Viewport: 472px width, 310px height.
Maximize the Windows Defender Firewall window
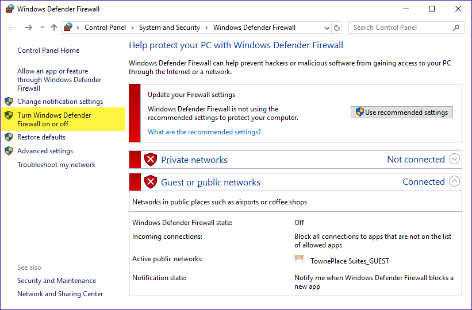tap(432, 9)
